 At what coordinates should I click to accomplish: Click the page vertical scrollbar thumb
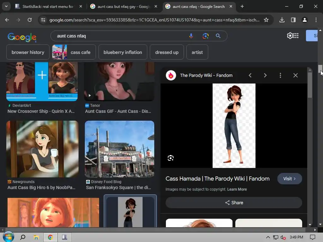coord(320,69)
